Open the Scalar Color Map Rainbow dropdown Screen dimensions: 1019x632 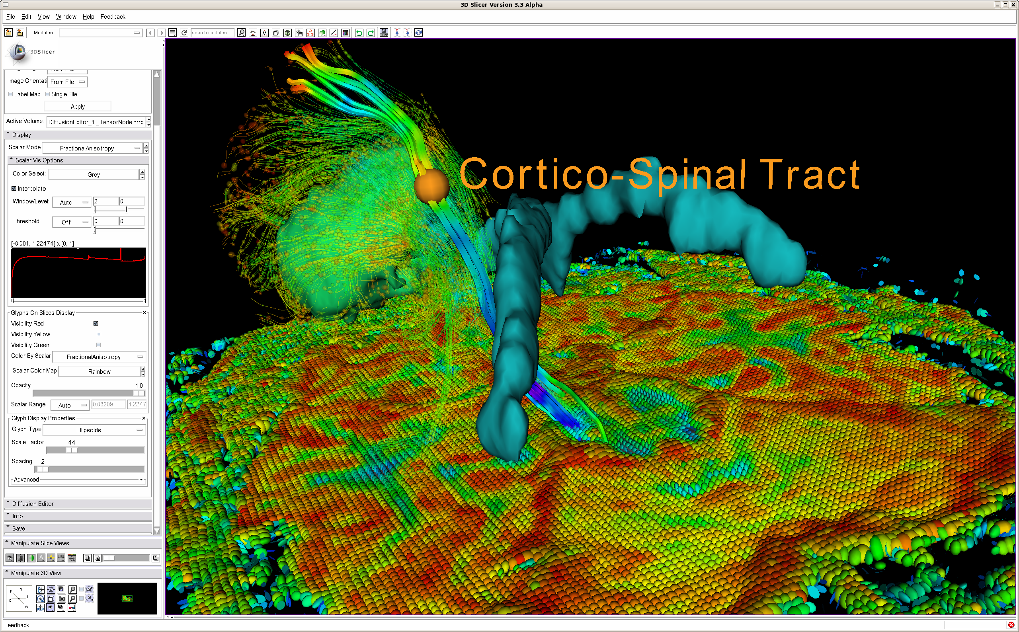(x=100, y=372)
